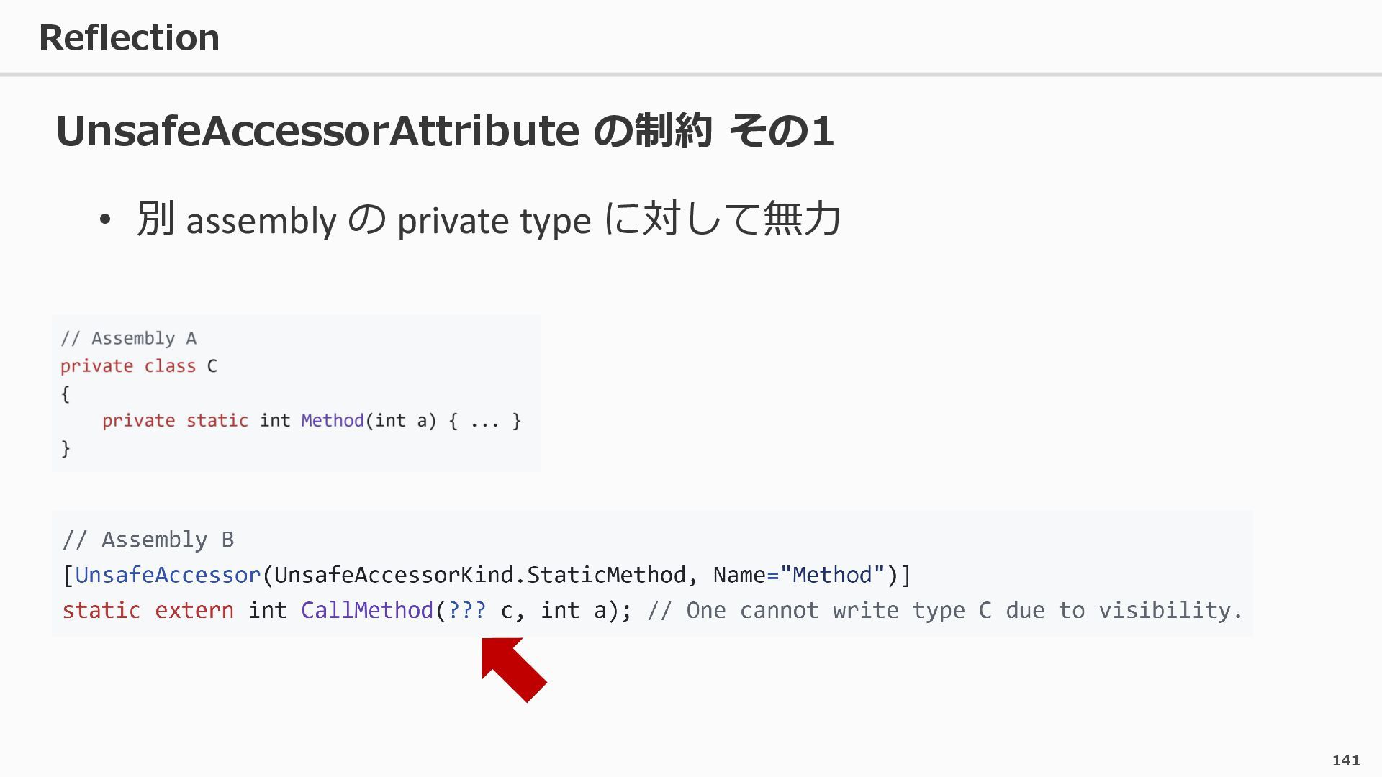Click the Reflection header title
Viewport: 1382px width, 777px height.
pos(129,37)
